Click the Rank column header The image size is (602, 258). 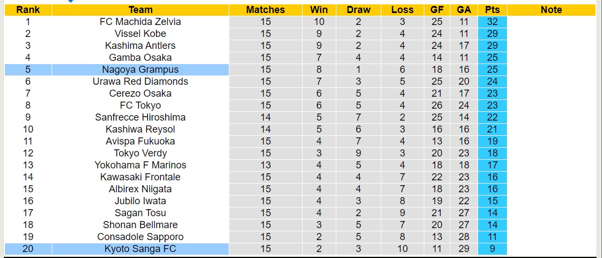(x=28, y=10)
